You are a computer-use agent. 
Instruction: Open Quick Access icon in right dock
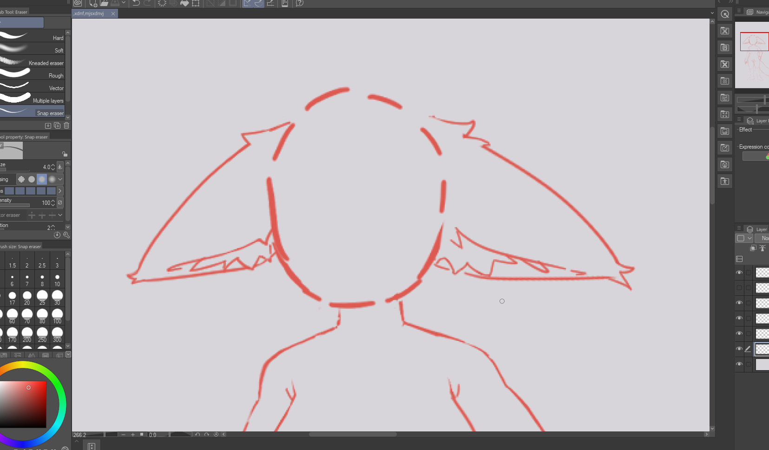[x=725, y=14]
